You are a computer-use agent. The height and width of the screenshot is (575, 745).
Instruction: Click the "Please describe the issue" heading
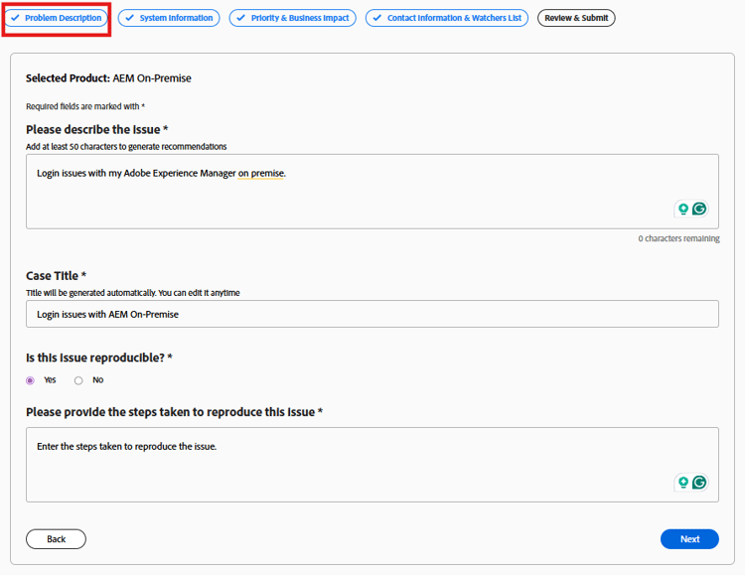point(97,130)
